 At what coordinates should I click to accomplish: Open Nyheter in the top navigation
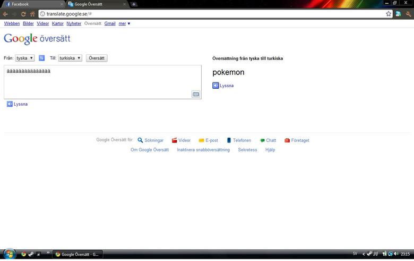74,23
